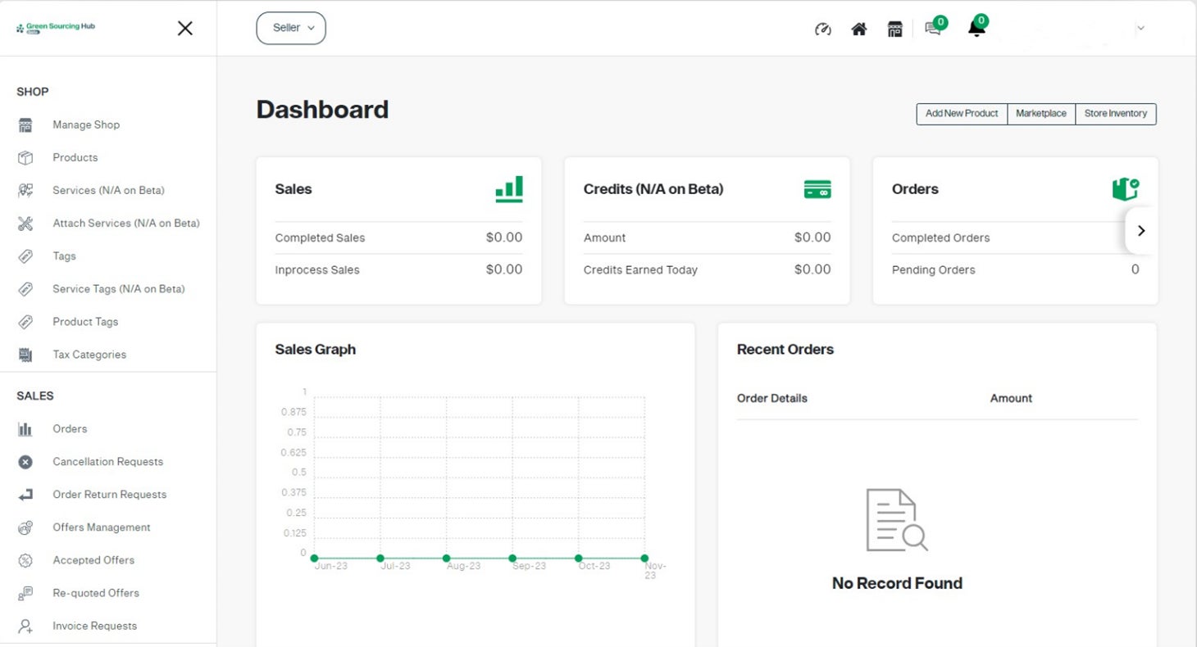
Task: Click the Manage Shop sidebar icon
Action: click(25, 125)
